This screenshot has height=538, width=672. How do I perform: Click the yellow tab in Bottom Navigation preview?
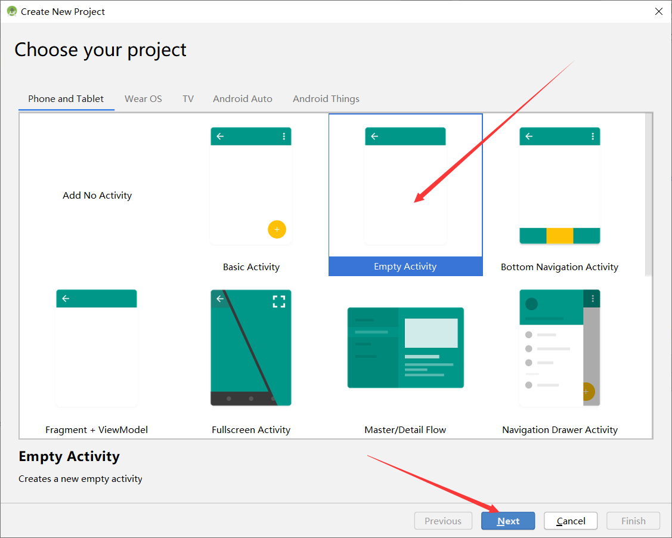coord(560,236)
